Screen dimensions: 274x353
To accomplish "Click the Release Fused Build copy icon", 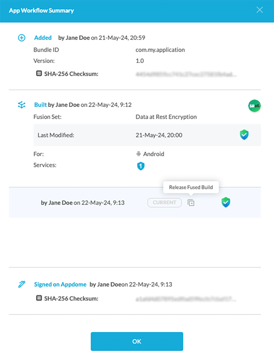I will point(191,203).
